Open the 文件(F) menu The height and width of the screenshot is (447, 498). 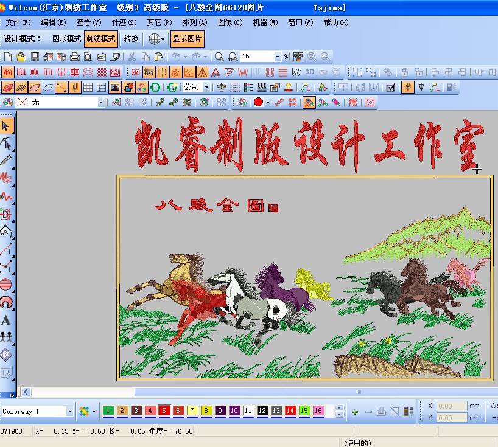[18, 23]
